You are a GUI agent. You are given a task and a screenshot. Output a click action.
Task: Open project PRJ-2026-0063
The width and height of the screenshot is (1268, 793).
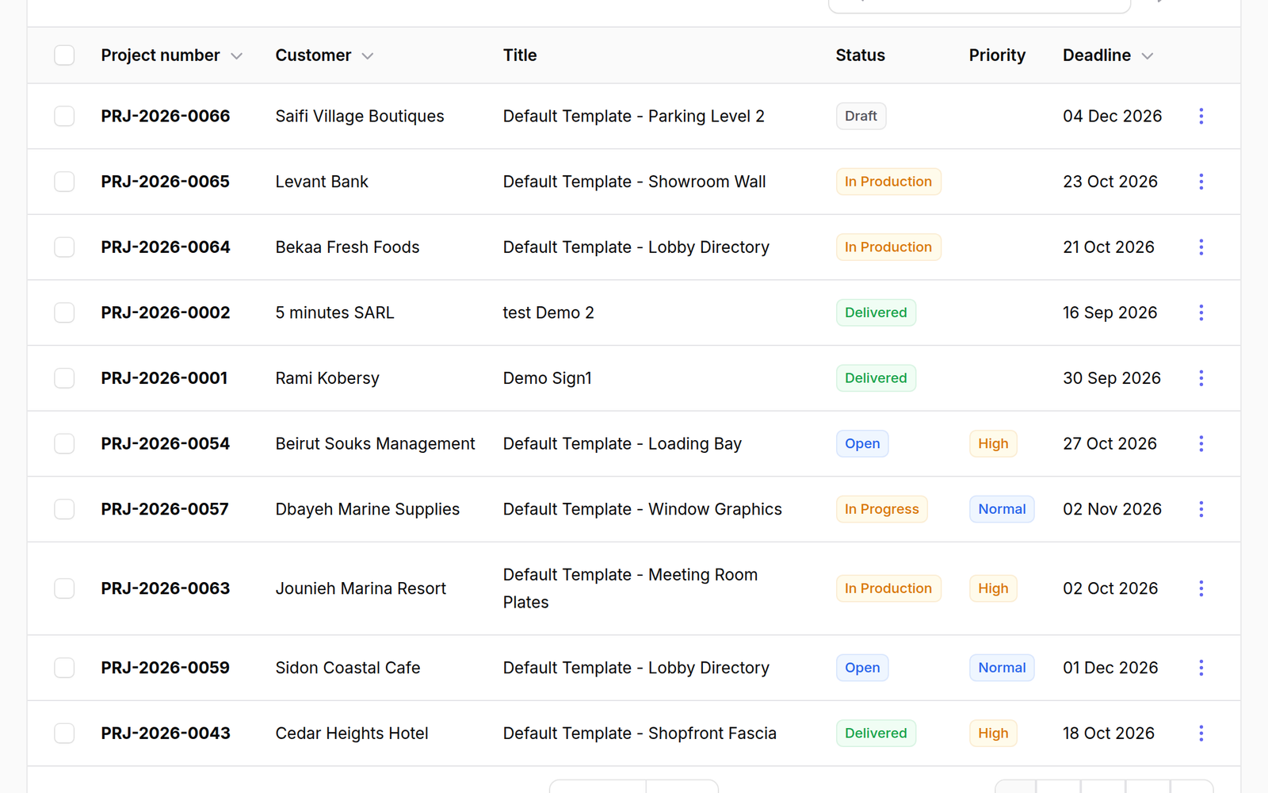[166, 588]
